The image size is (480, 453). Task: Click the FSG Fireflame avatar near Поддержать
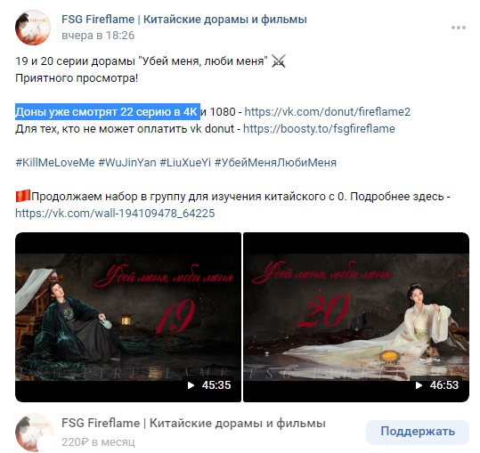(x=34, y=433)
